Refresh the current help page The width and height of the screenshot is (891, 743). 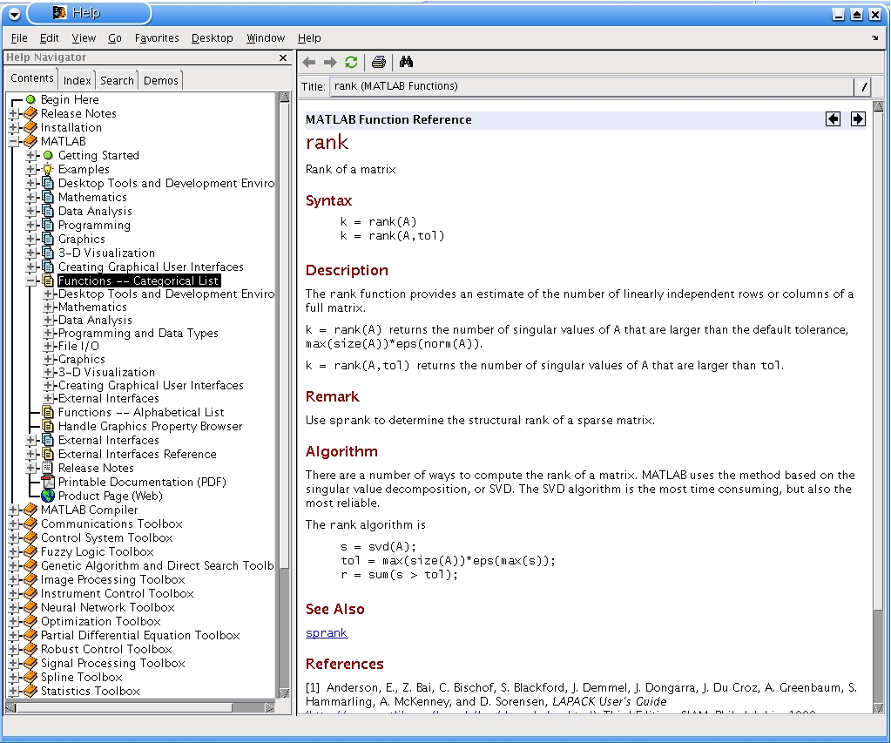point(351,62)
